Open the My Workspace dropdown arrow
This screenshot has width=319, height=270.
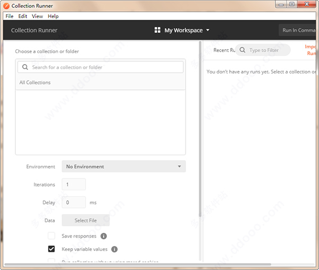pos(208,30)
